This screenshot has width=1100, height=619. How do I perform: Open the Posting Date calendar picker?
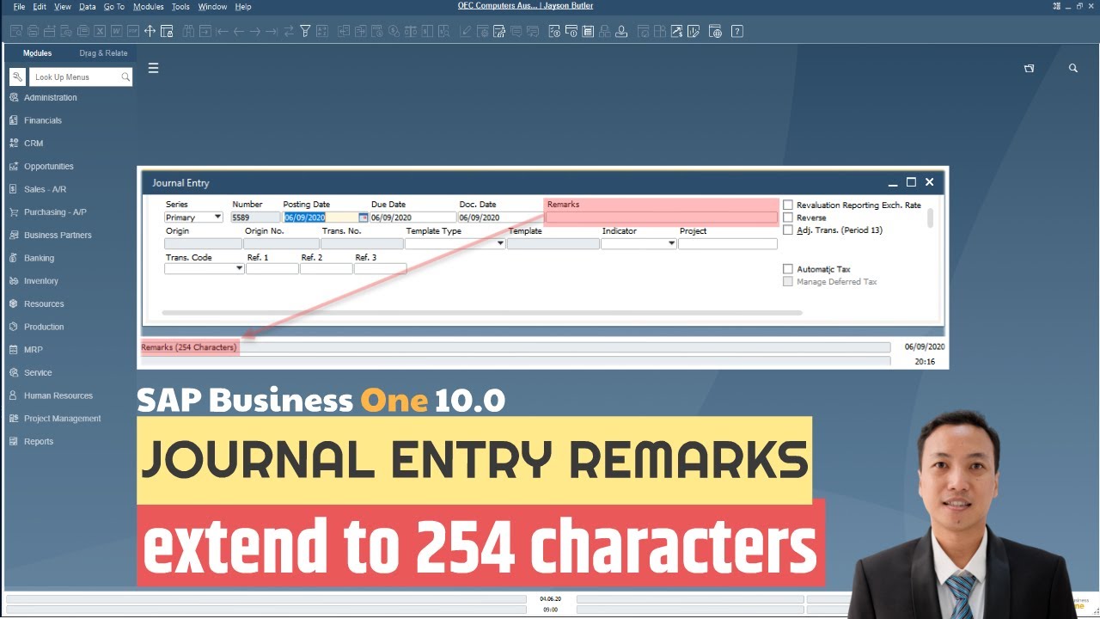click(x=364, y=218)
